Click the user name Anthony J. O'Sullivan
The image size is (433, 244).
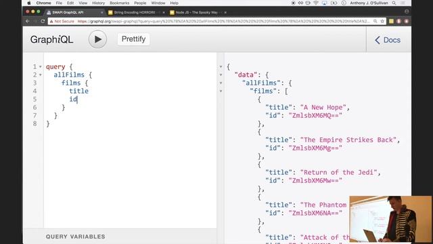[369, 3]
